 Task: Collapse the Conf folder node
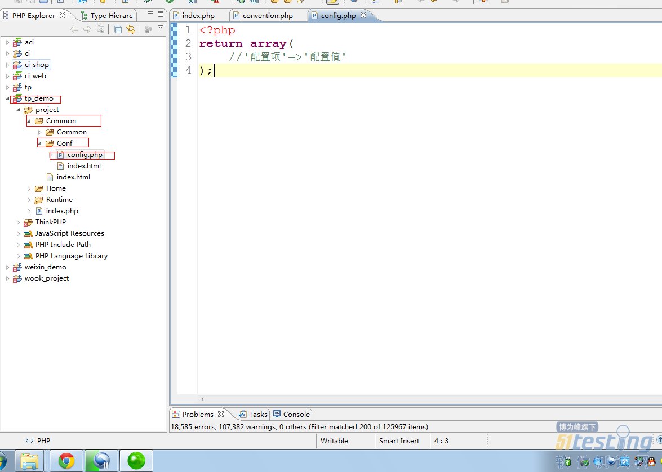(39, 143)
